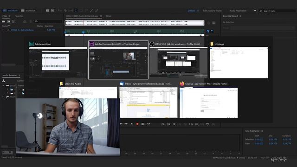Open the Essential Sound panel menu
The image size is (297, 167).
tap(240, 16)
